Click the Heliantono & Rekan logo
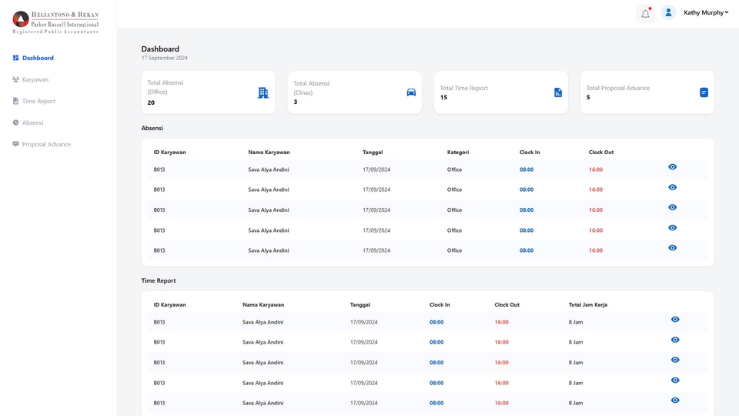 56,22
